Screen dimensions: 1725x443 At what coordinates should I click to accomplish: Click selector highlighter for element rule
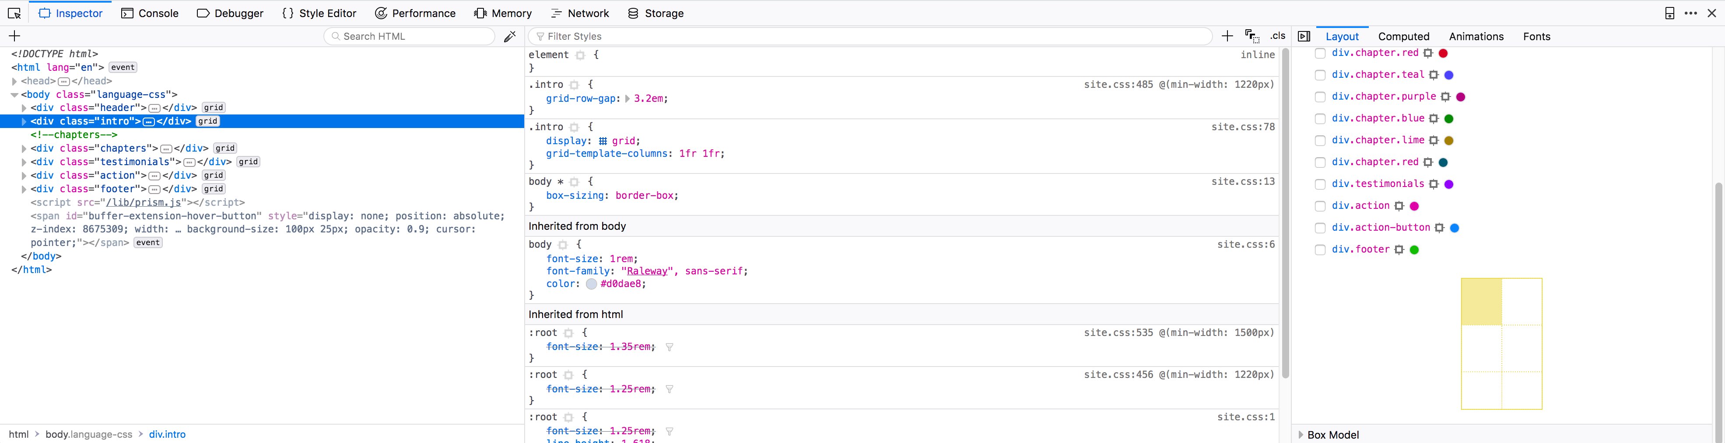click(580, 55)
